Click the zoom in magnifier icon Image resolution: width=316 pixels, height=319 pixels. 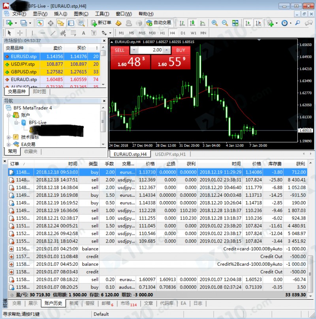pyautogui.click(x=214, y=23)
